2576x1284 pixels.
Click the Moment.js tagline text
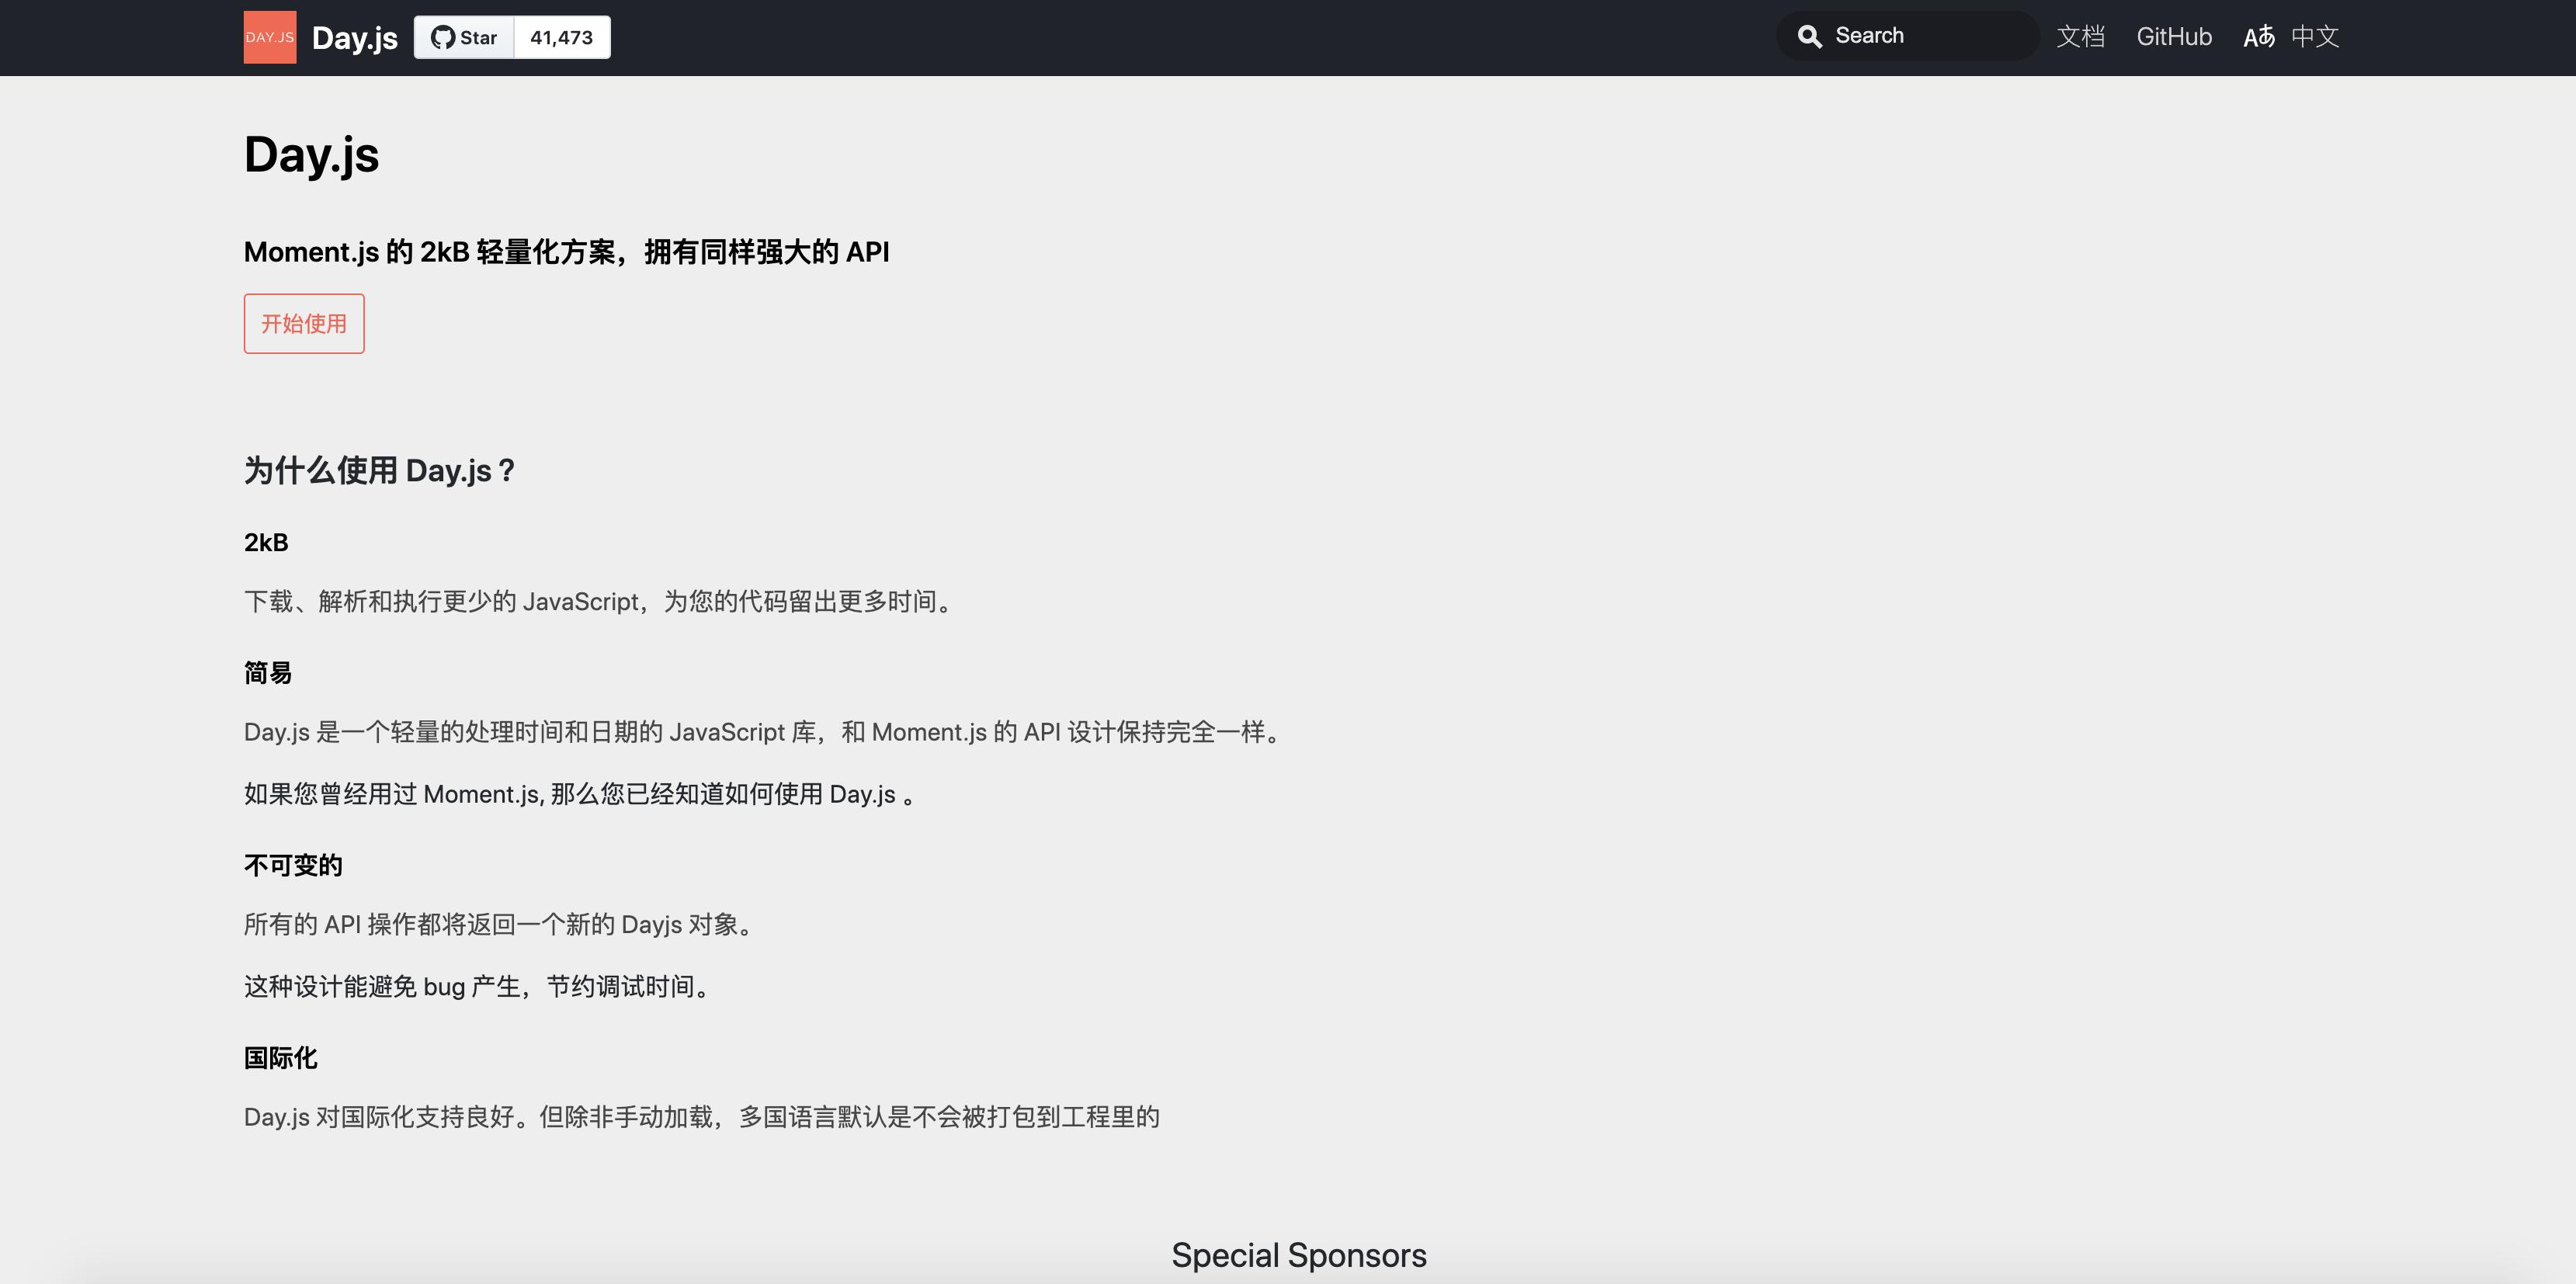tap(567, 251)
